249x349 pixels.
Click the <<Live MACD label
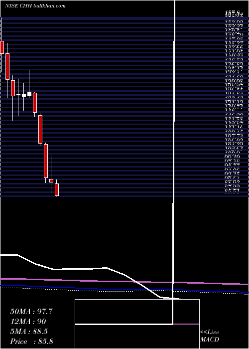[x=210, y=336]
